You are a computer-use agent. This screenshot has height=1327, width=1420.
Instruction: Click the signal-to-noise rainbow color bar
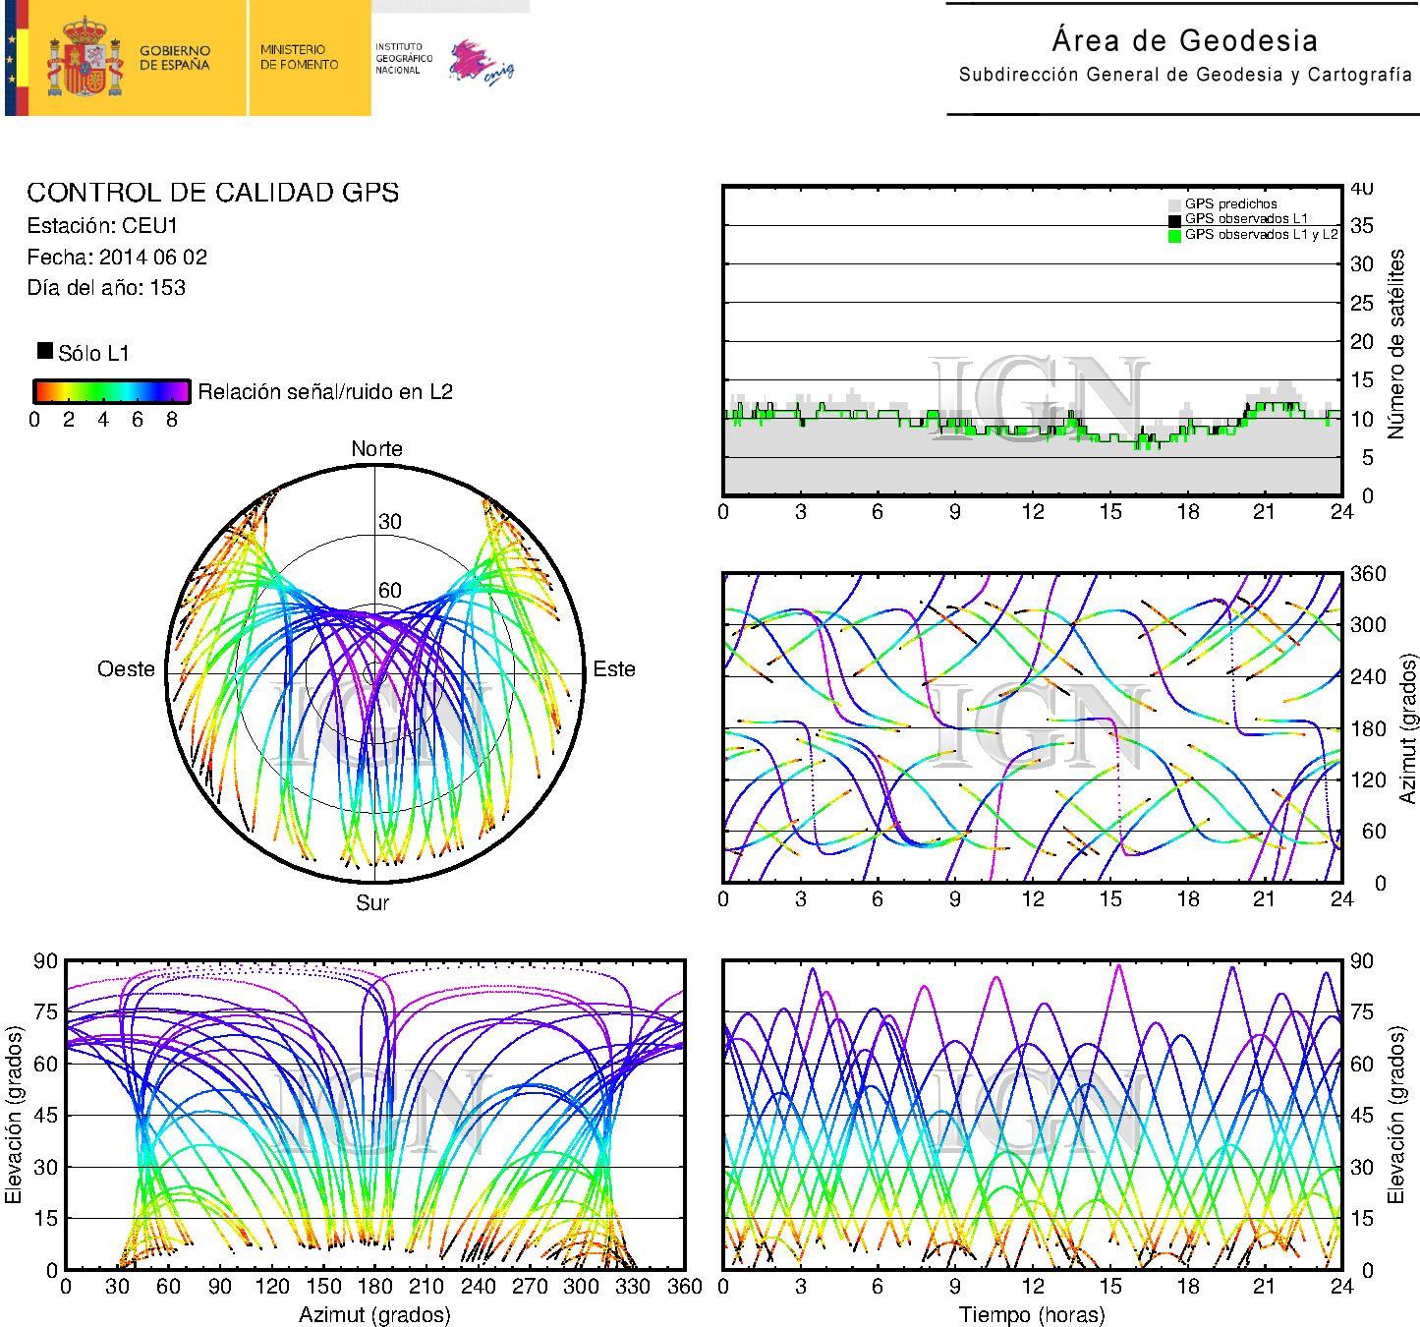point(111,391)
